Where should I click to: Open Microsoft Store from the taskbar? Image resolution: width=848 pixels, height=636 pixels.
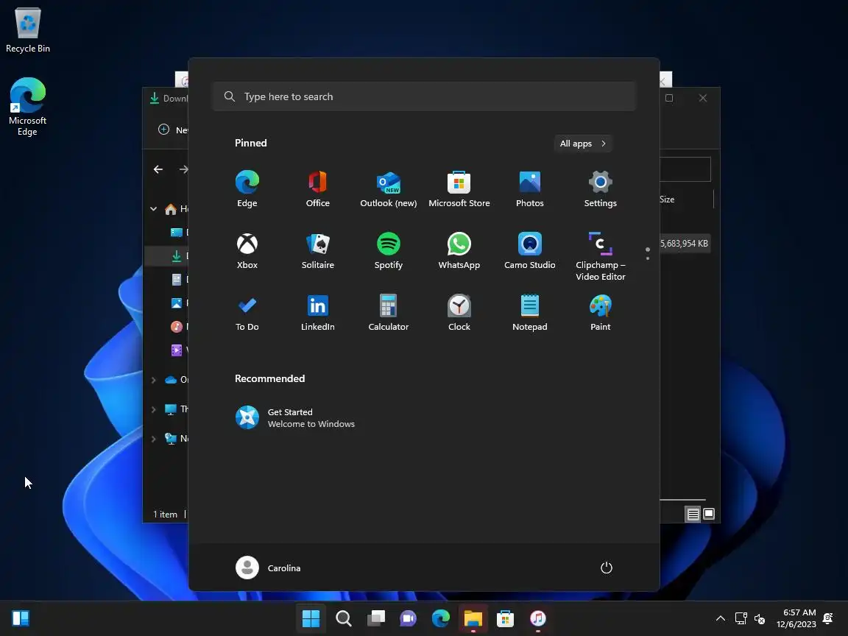coord(505,618)
